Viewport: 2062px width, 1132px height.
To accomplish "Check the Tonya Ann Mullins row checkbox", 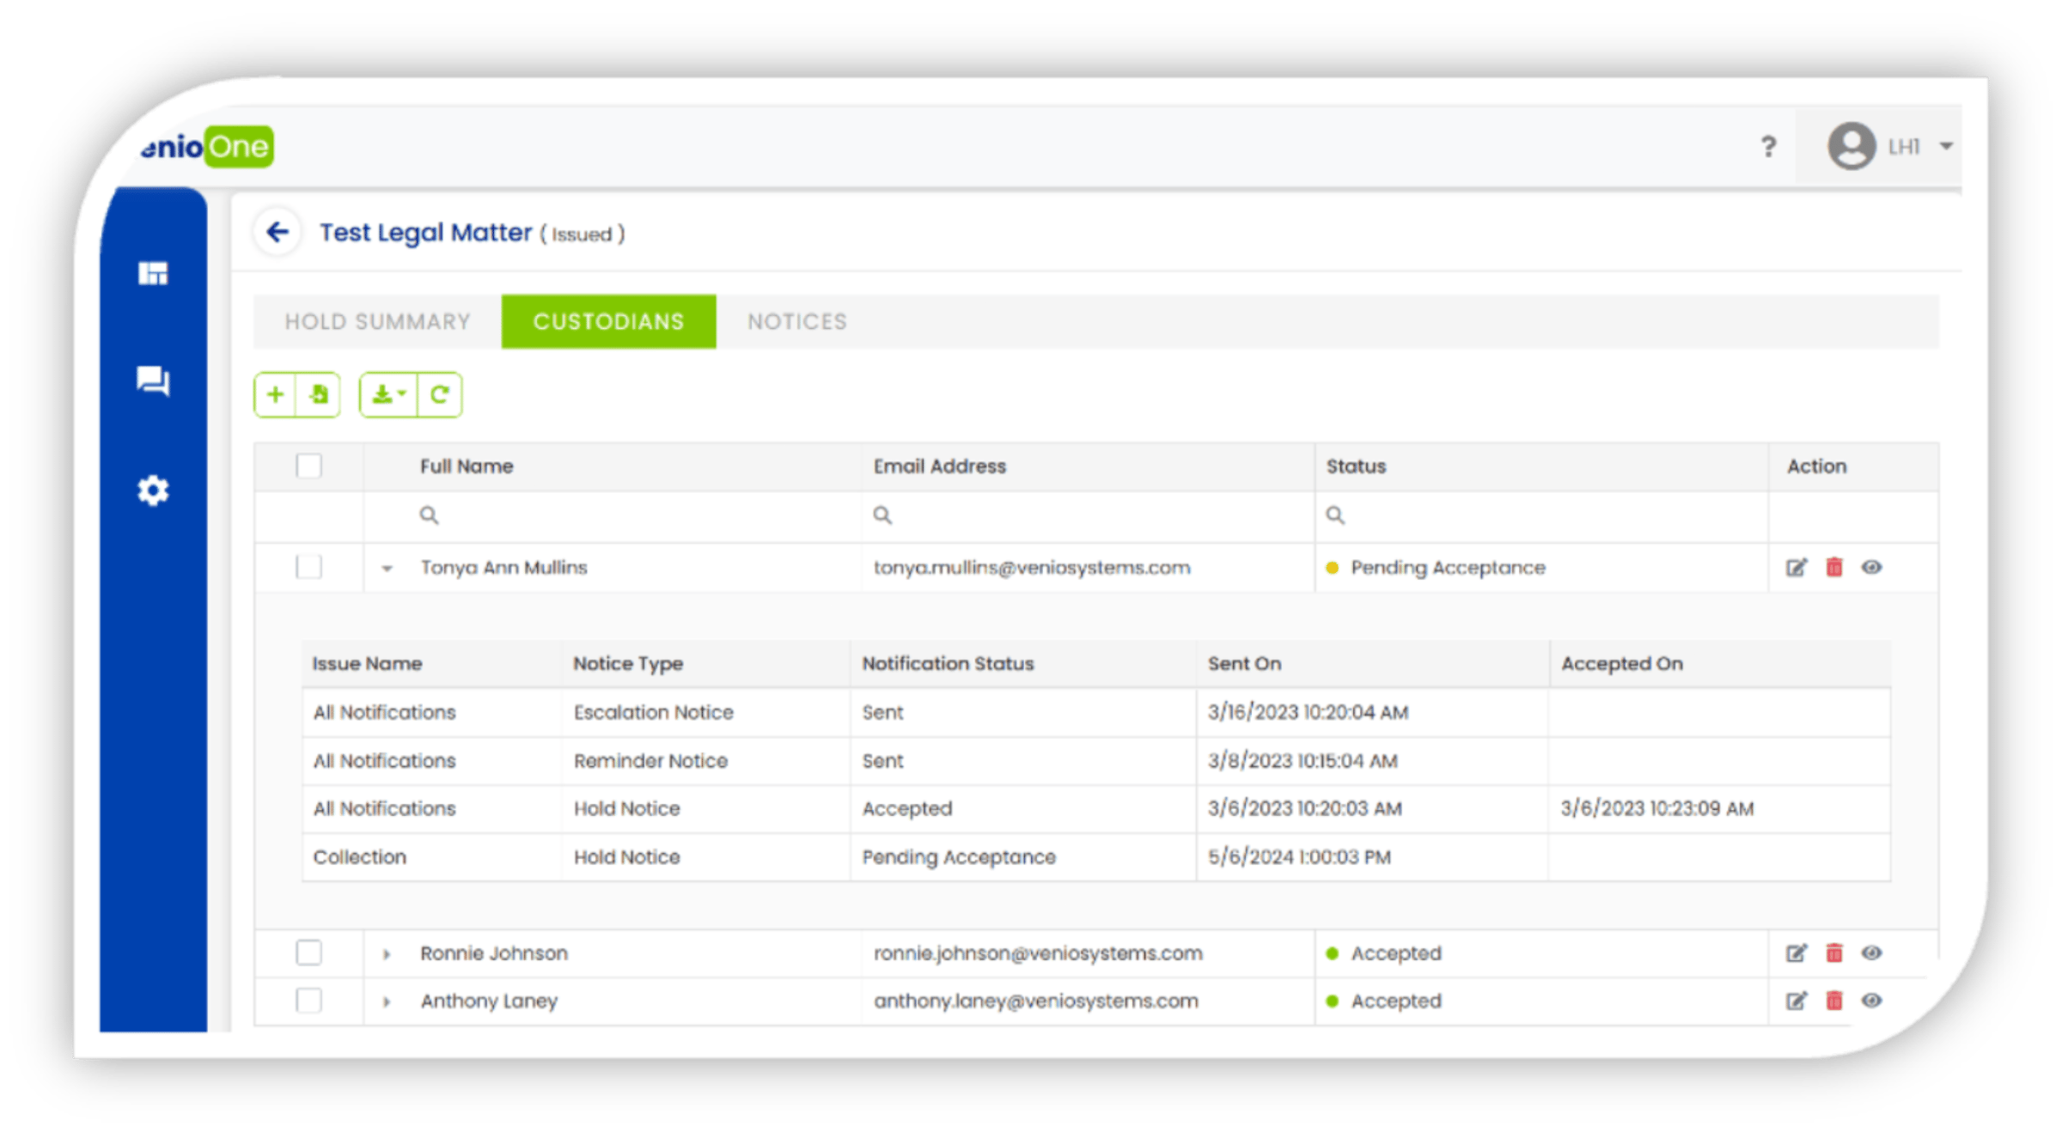I will [308, 568].
